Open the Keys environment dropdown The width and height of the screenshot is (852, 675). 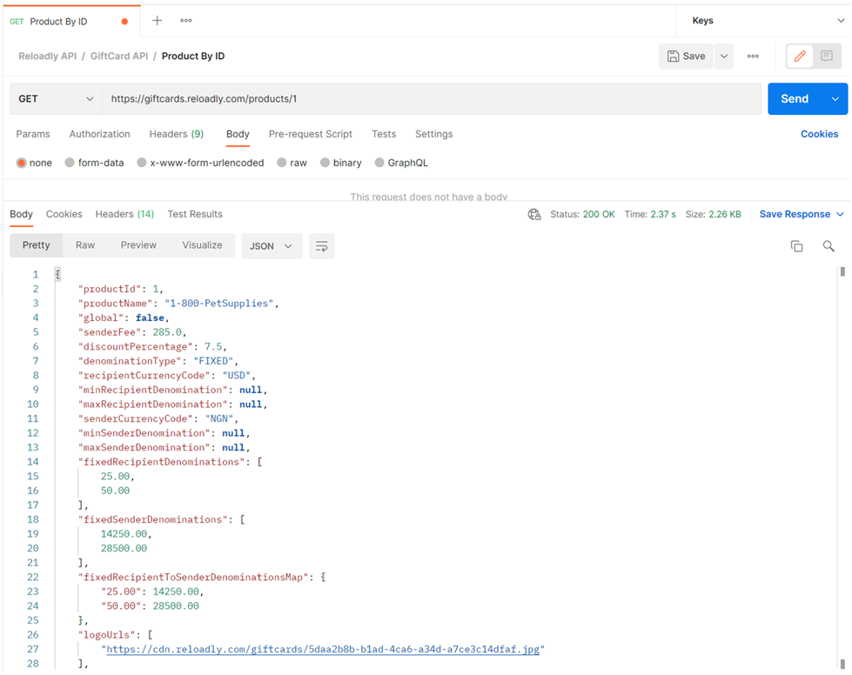766,21
